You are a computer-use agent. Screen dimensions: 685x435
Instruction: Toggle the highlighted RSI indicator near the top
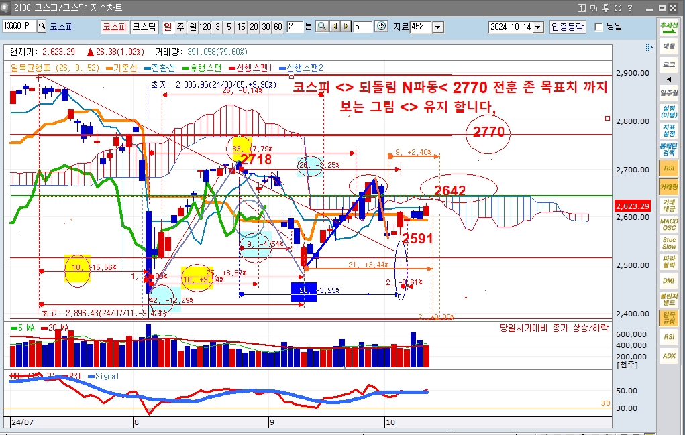(x=669, y=168)
